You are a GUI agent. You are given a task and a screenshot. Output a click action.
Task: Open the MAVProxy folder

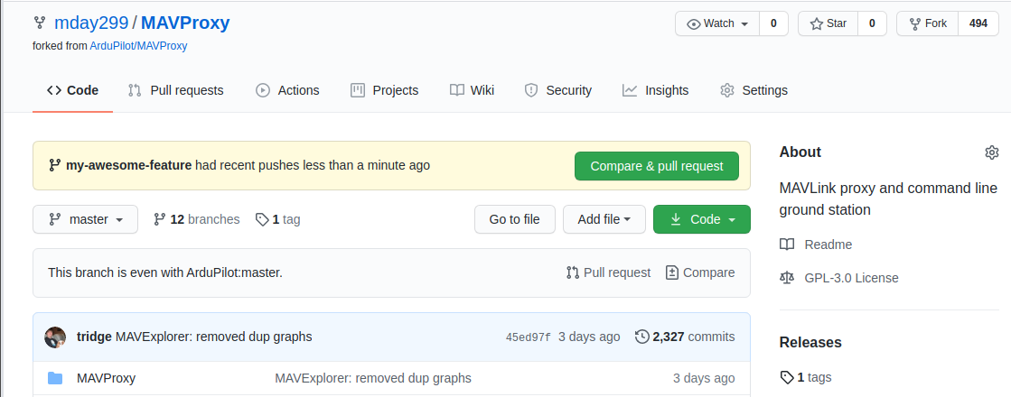point(107,378)
